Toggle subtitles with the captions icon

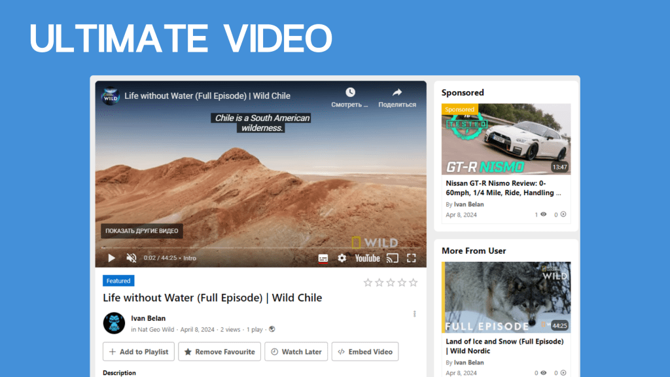click(x=323, y=258)
